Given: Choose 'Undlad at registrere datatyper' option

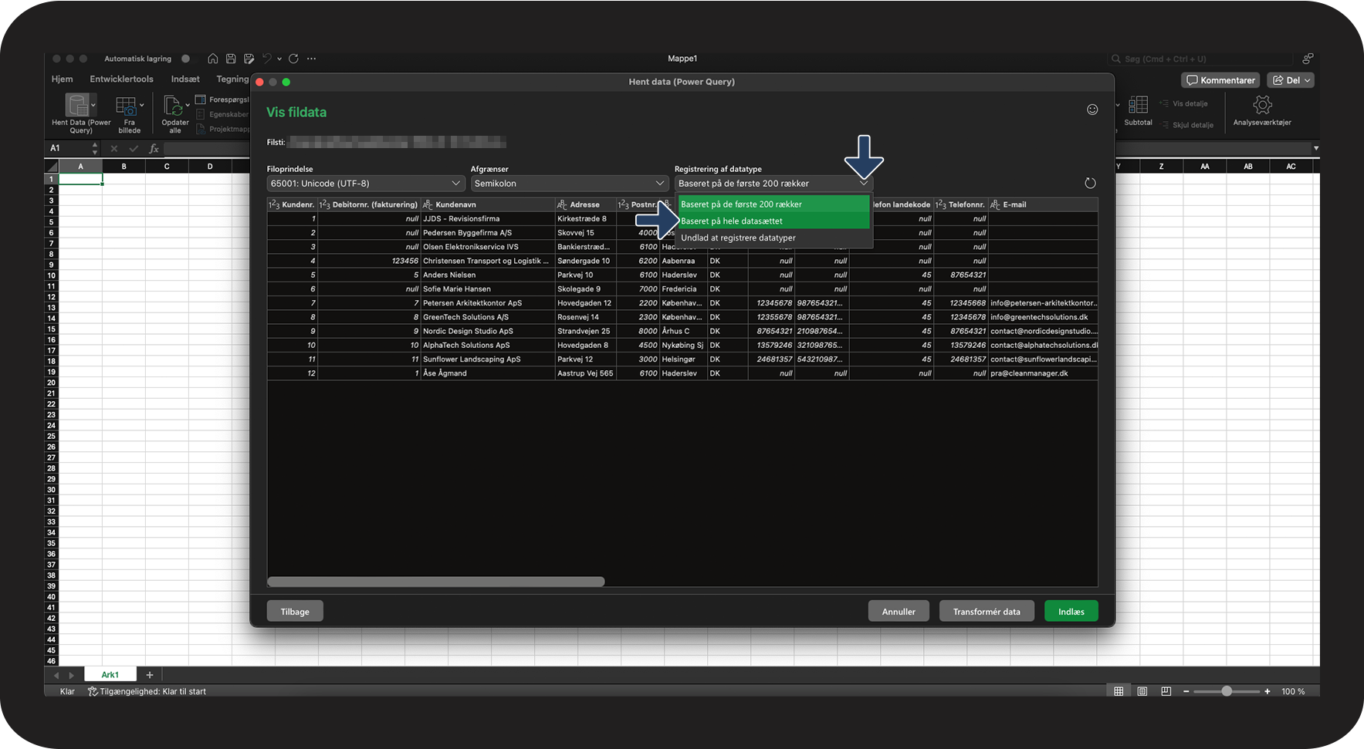Looking at the screenshot, I should point(773,238).
